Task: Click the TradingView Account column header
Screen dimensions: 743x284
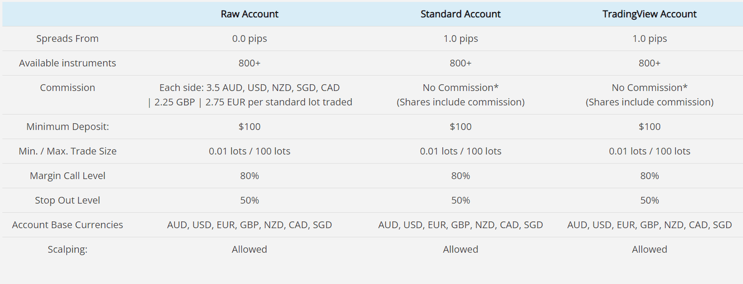Action: tap(649, 14)
